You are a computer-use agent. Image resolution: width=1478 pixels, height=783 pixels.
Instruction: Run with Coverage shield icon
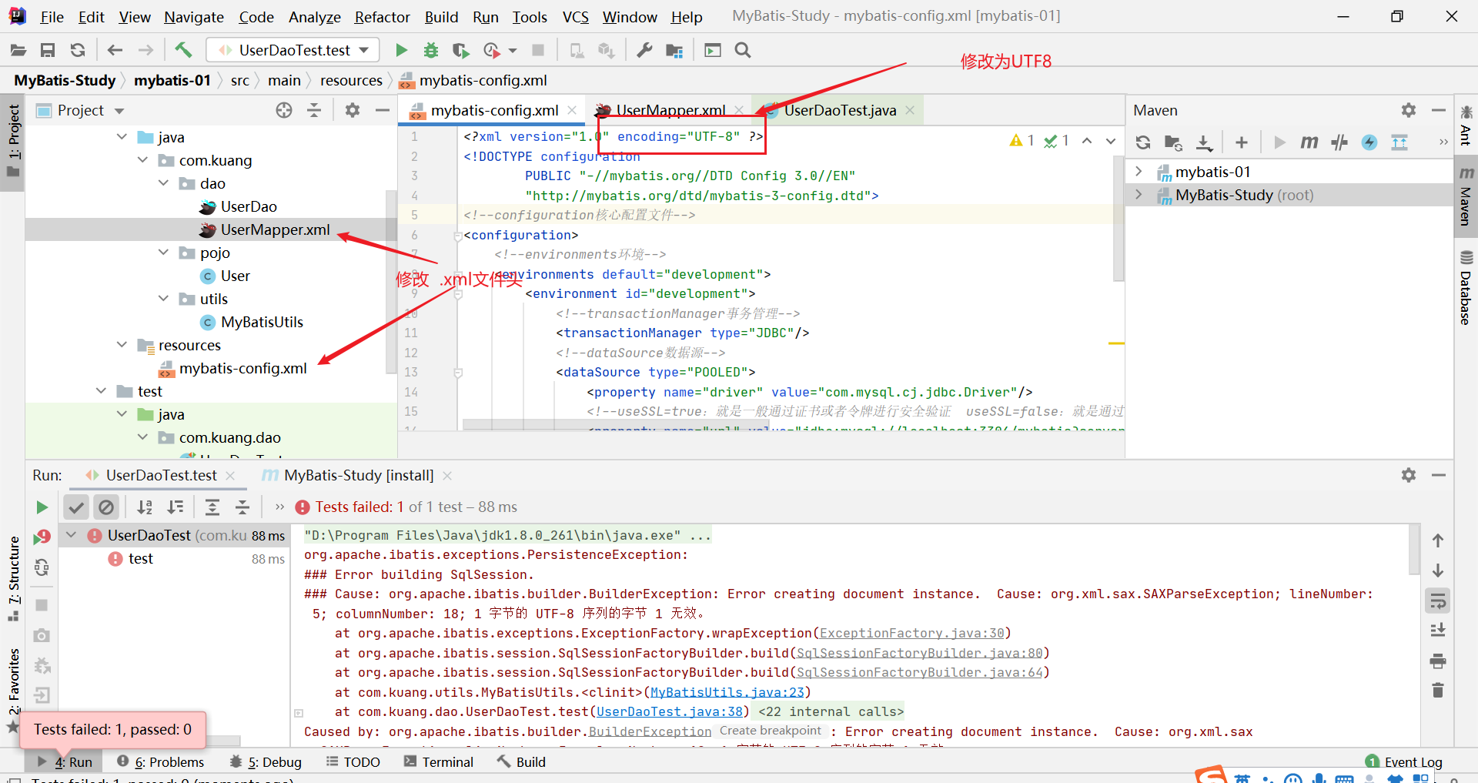tap(460, 50)
